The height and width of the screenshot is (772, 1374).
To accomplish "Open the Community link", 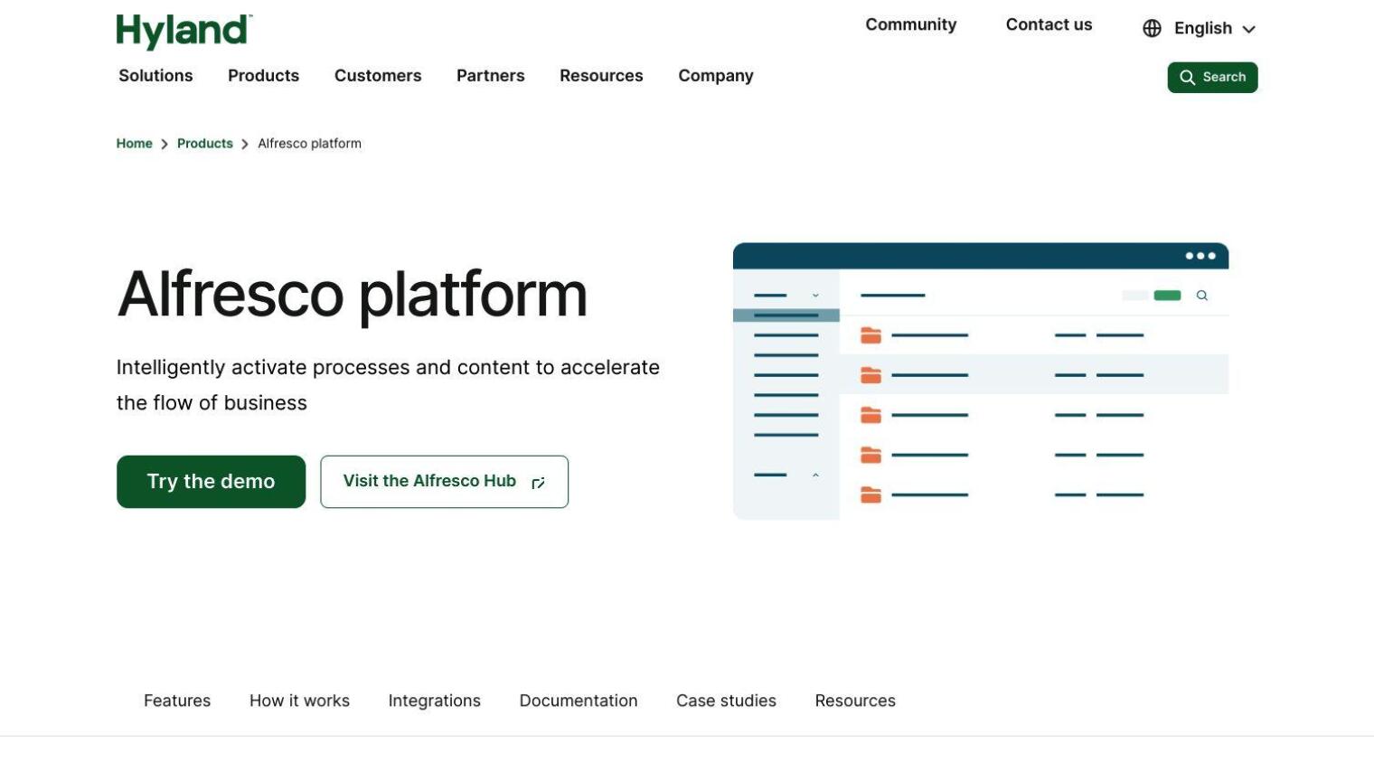I will pos(910,25).
